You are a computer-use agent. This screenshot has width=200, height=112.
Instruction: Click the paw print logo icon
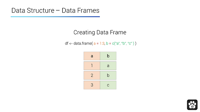click(192, 105)
